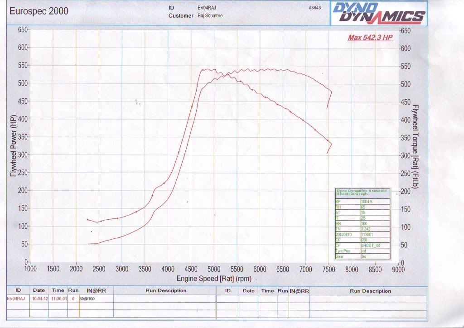
Task: Click the right Run Description column header
Action: coord(370,291)
